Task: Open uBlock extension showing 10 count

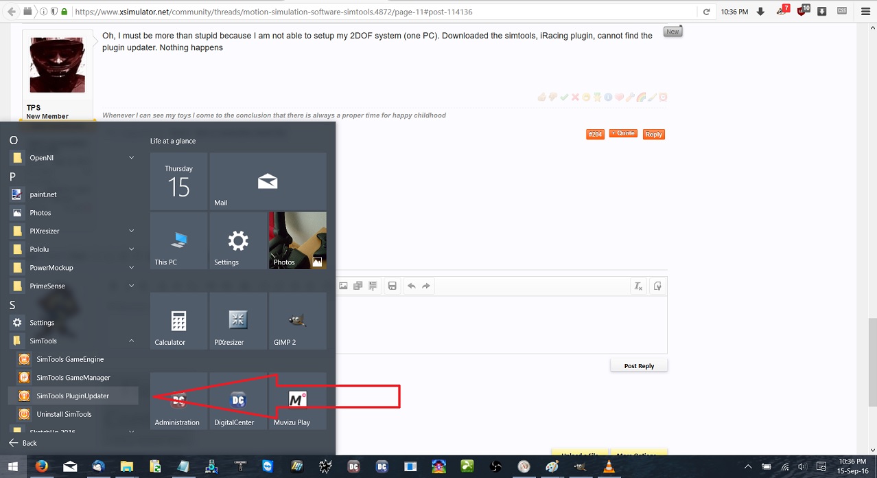Action: tap(802, 11)
